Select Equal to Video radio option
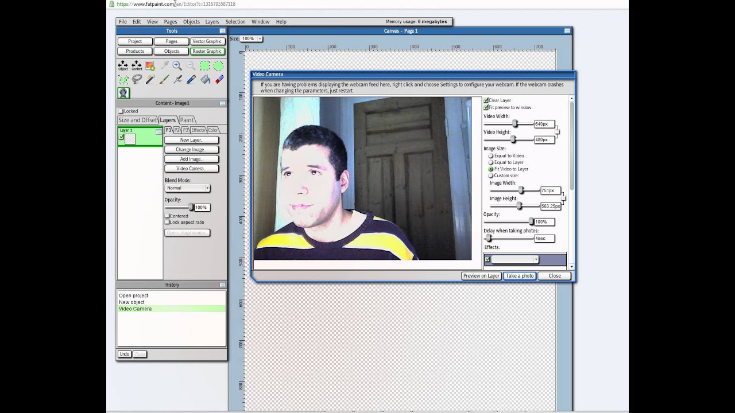Viewport: 735px width, 413px height. point(491,155)
